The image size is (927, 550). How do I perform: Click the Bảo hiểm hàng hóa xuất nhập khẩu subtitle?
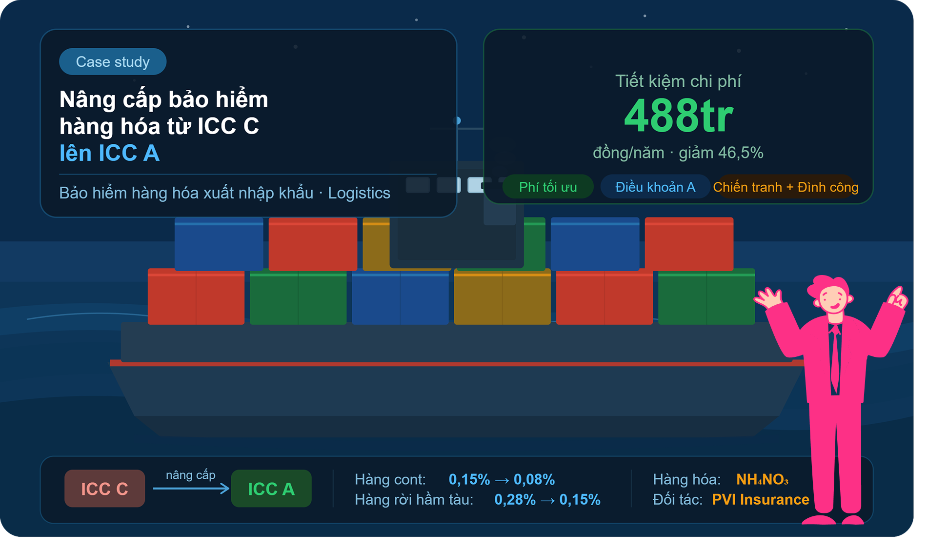coord(224,193)
